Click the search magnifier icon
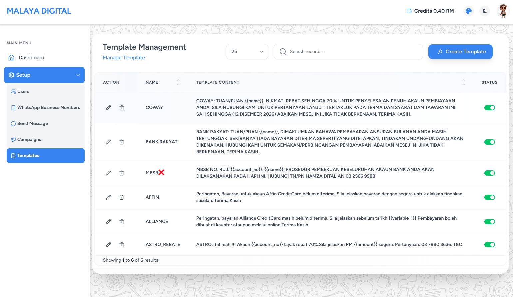The image size is (513, 297). (283, 52)
